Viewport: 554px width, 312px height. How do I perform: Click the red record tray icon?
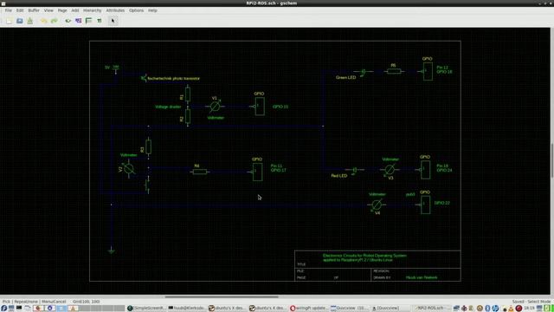(x=519, y=309)
